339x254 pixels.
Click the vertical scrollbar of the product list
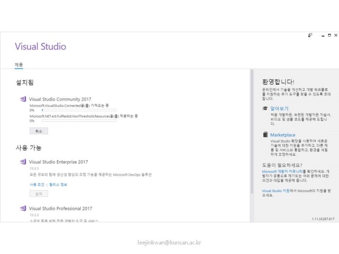(x=252, y=132)
